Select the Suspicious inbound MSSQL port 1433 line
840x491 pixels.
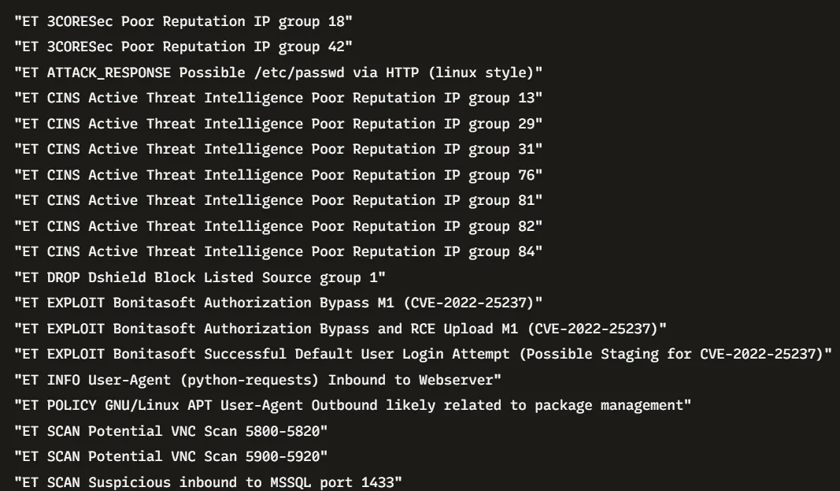click(x=209, y=482)
